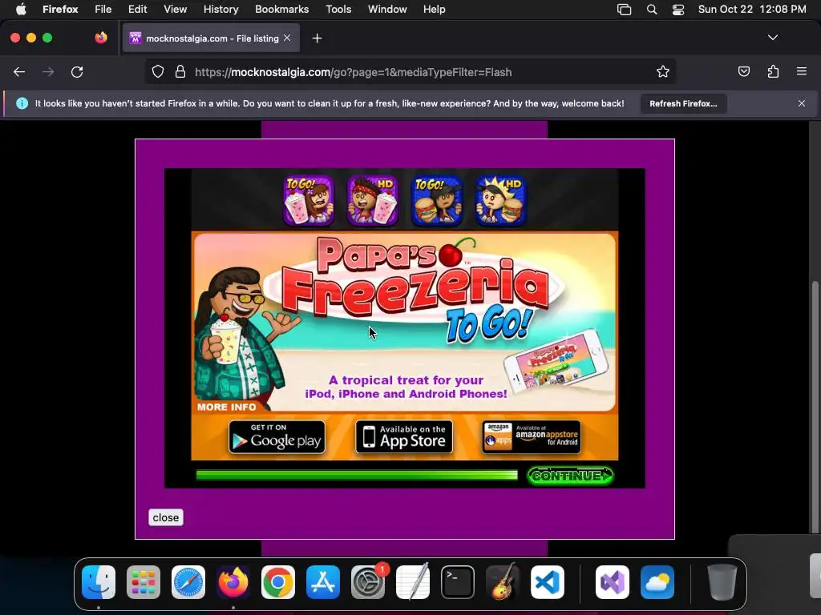Open Papa's Freezeria To Go app icon
This screenshot has height=615, width=821.
309,200
